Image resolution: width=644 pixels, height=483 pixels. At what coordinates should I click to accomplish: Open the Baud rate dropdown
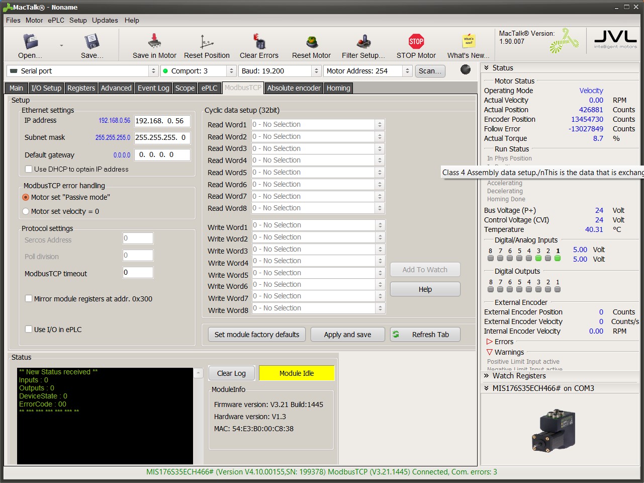click(x=316, y=71)
